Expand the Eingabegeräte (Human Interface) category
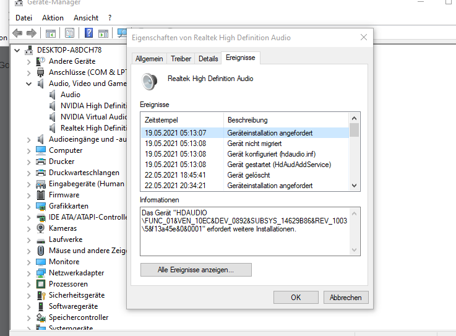The height and width of the screenshot is (336, 456). pos(29,184)
